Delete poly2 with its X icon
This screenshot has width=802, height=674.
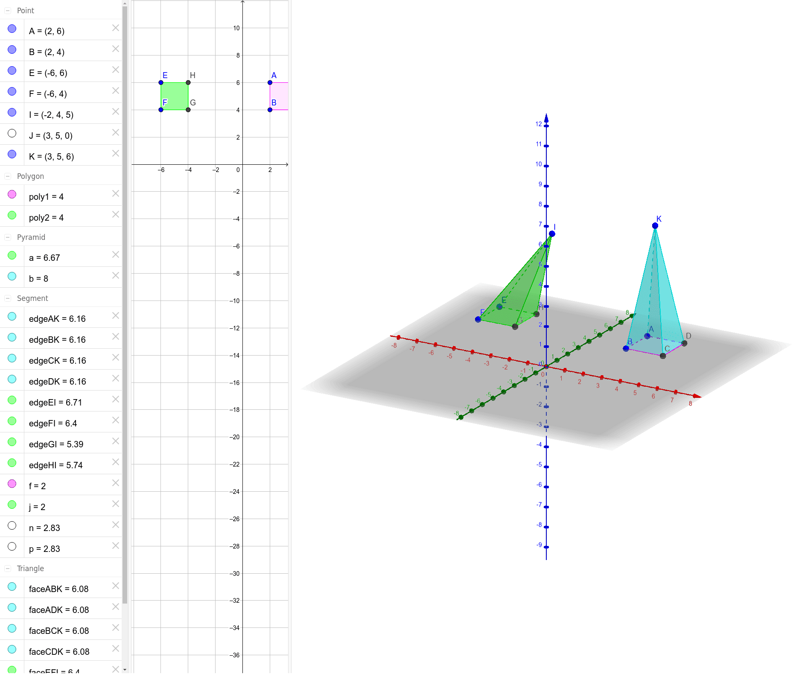point(116,214)
